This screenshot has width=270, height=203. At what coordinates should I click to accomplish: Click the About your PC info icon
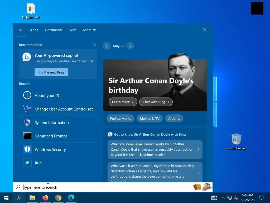coord(27,95)
